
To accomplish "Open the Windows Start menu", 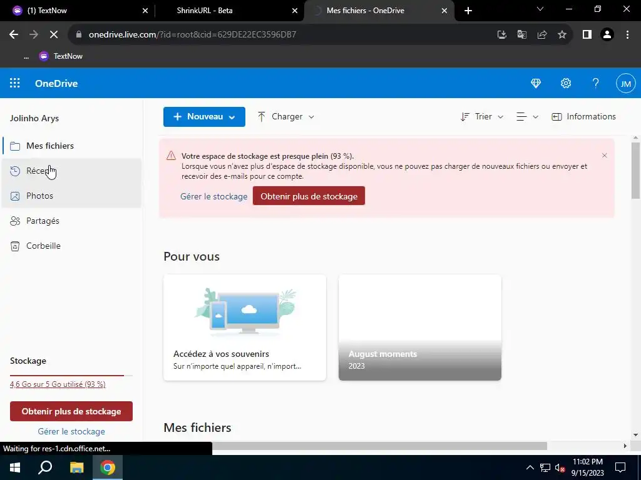I will [15, 467].
